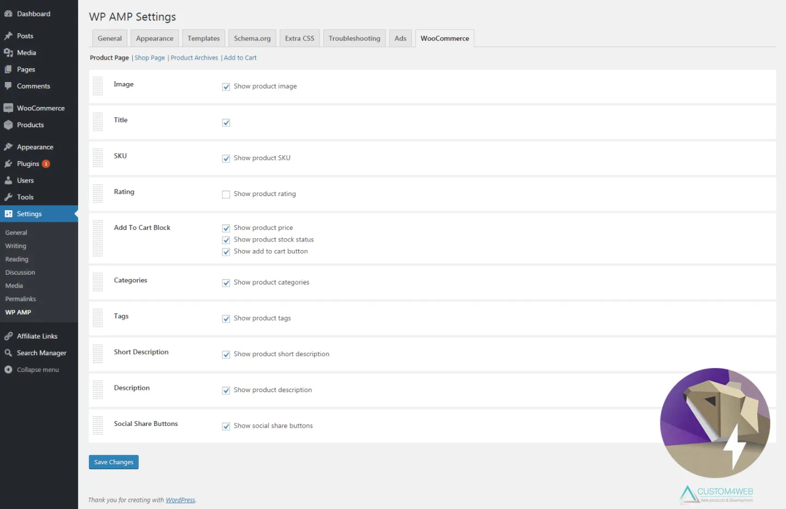Open the Products menu
The image size is (786, 509).
click(x=30, y=125)
